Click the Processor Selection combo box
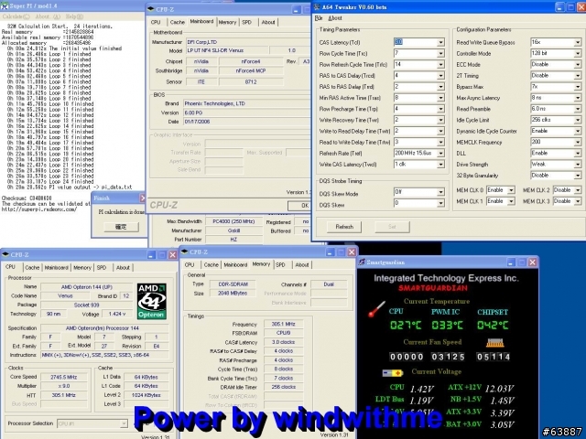The width and height of the screenshot is (586, 439). click(92, 423)
